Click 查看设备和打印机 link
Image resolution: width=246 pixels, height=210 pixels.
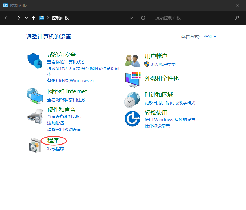click(64, 117)
